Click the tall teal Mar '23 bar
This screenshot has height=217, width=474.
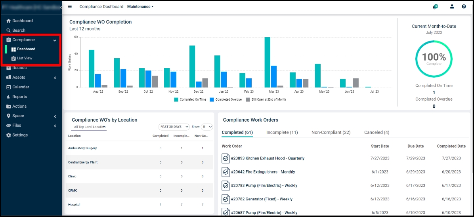pyautogui.click(x=267, y=62)
